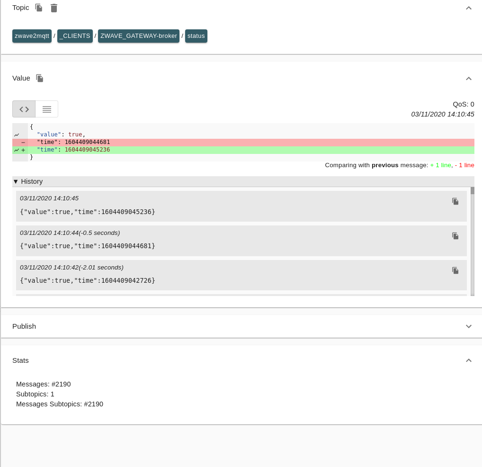Screen dimensions: 482x467
Task: Copy the 14:10:44 history entry
Action: coord(455,235)
